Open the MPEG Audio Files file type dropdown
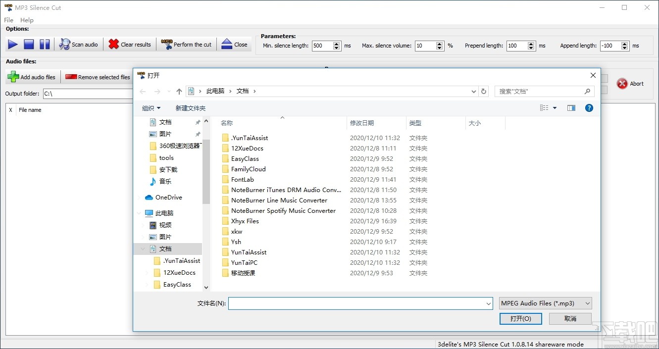This screenshot has height=349, width=659. [x=545, y=303]
